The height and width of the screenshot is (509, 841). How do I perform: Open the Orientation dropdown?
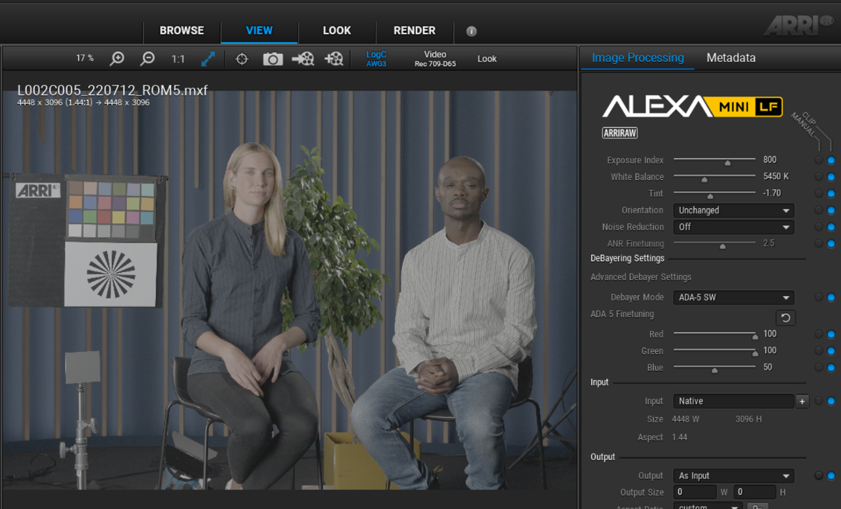click(733, 210)
